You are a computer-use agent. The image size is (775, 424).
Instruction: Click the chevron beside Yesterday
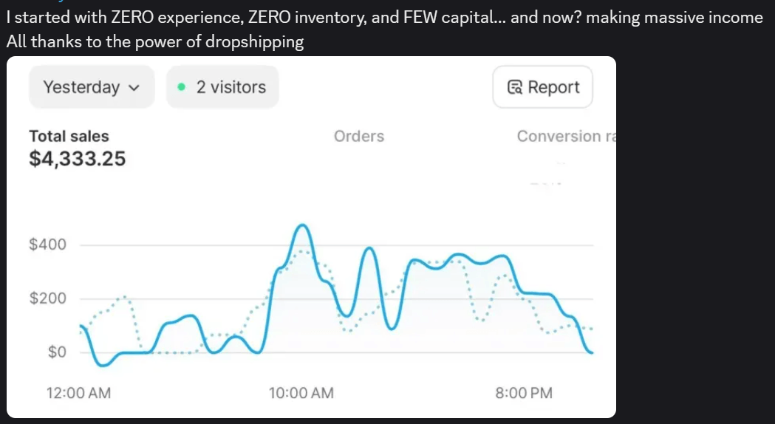coord(134,87)
